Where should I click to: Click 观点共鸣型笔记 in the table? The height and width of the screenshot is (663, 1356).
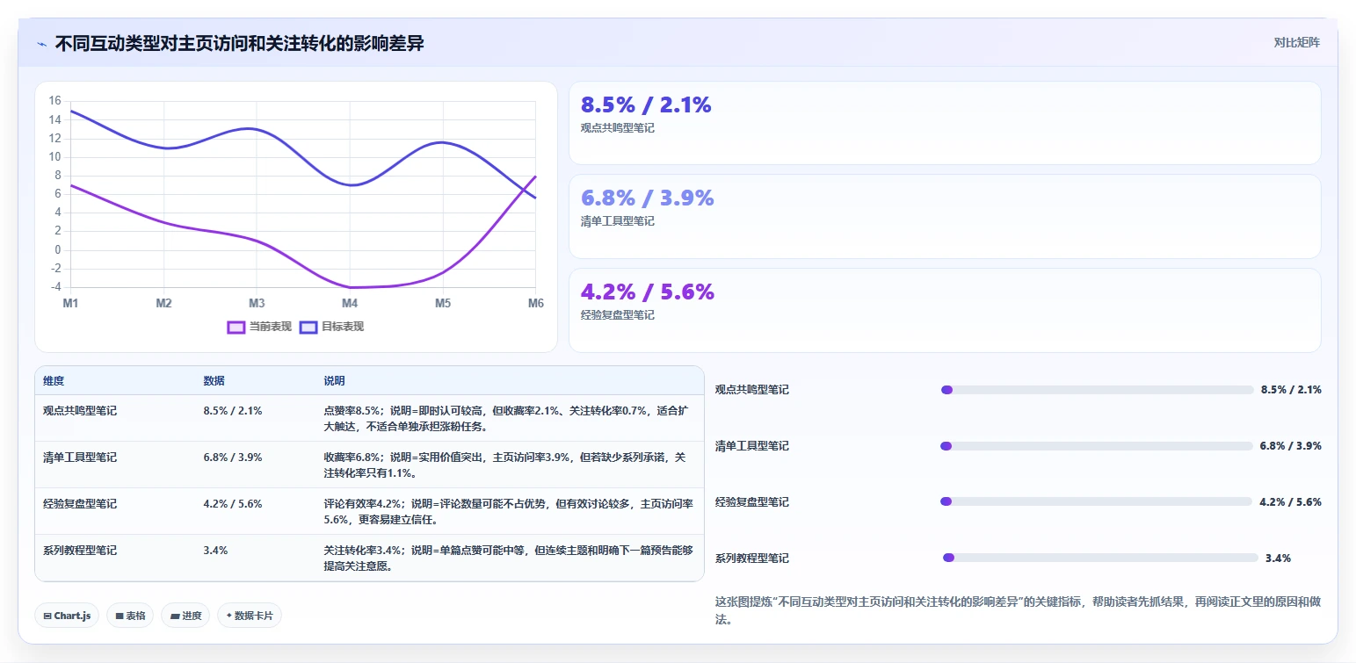coord(80,410)
